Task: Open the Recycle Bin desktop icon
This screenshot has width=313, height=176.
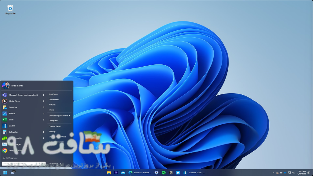Action: [10, 9]
